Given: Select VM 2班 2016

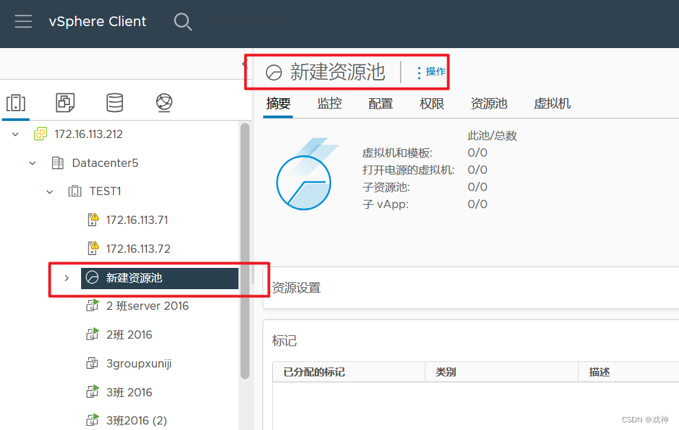Looking at the screenshot, I should click(129, 335).
